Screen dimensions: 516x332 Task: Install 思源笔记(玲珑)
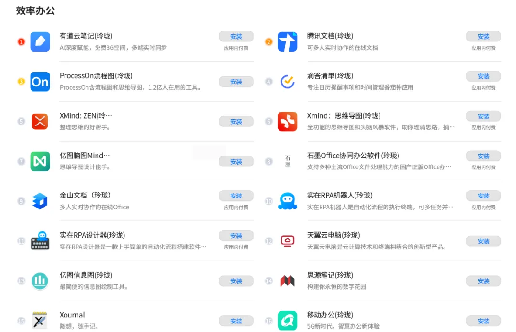click(484, 281)
